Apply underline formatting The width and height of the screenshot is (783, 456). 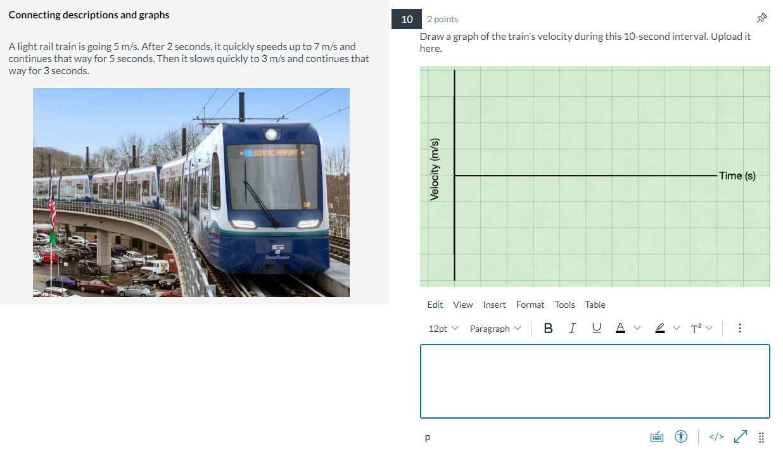pos(595,328)
